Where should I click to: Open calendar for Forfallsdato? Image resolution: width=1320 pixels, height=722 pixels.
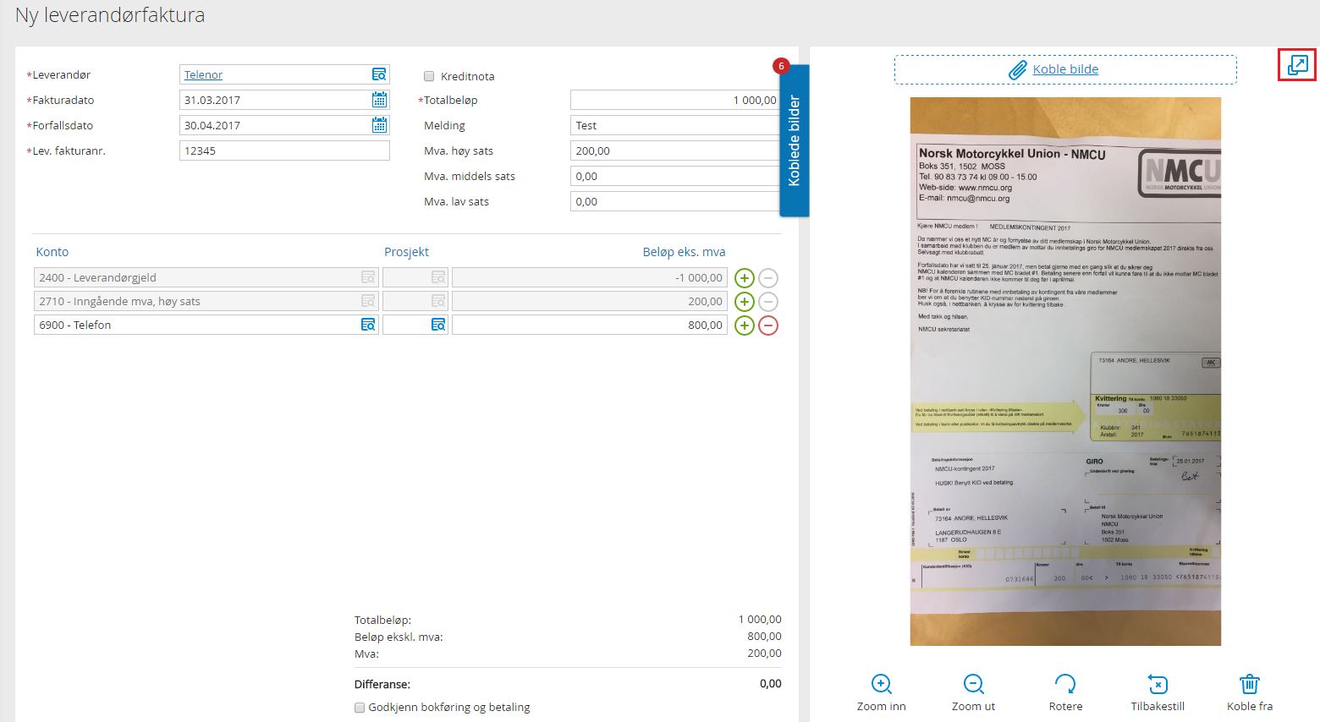pyautogui.click(x=379, y=125)
